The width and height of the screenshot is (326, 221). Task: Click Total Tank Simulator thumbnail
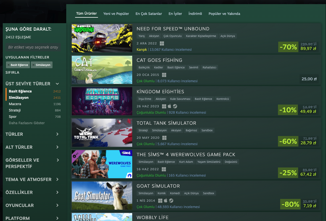click(x=102, y=133)
